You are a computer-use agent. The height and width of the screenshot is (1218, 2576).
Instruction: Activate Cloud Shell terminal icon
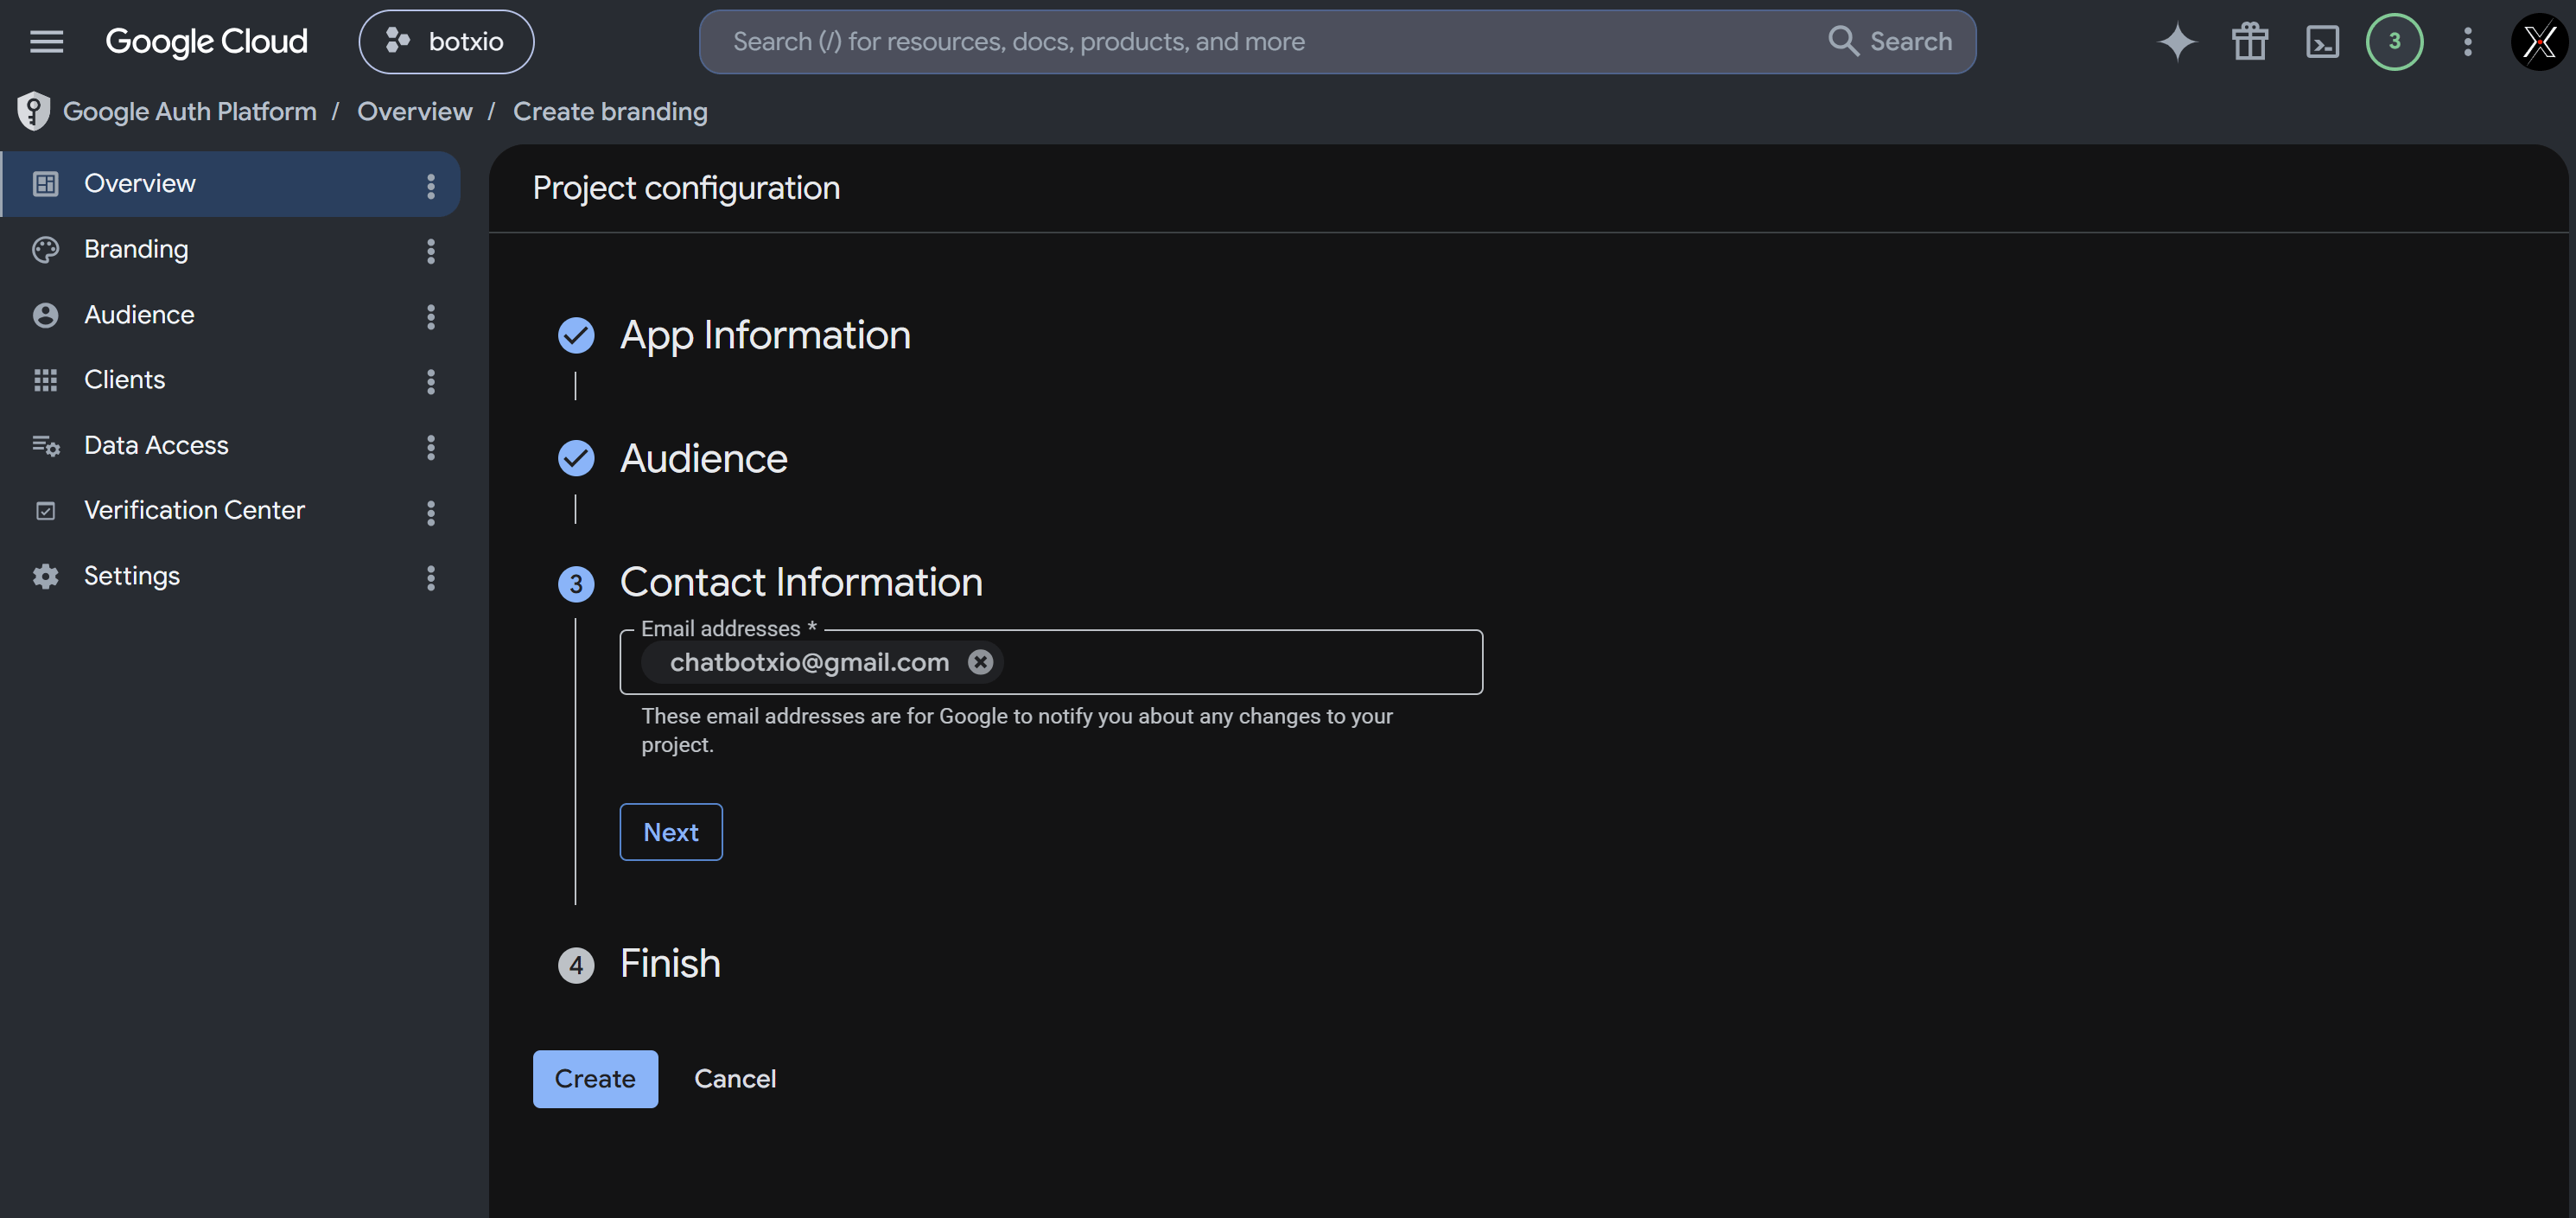click(2322, 41)
